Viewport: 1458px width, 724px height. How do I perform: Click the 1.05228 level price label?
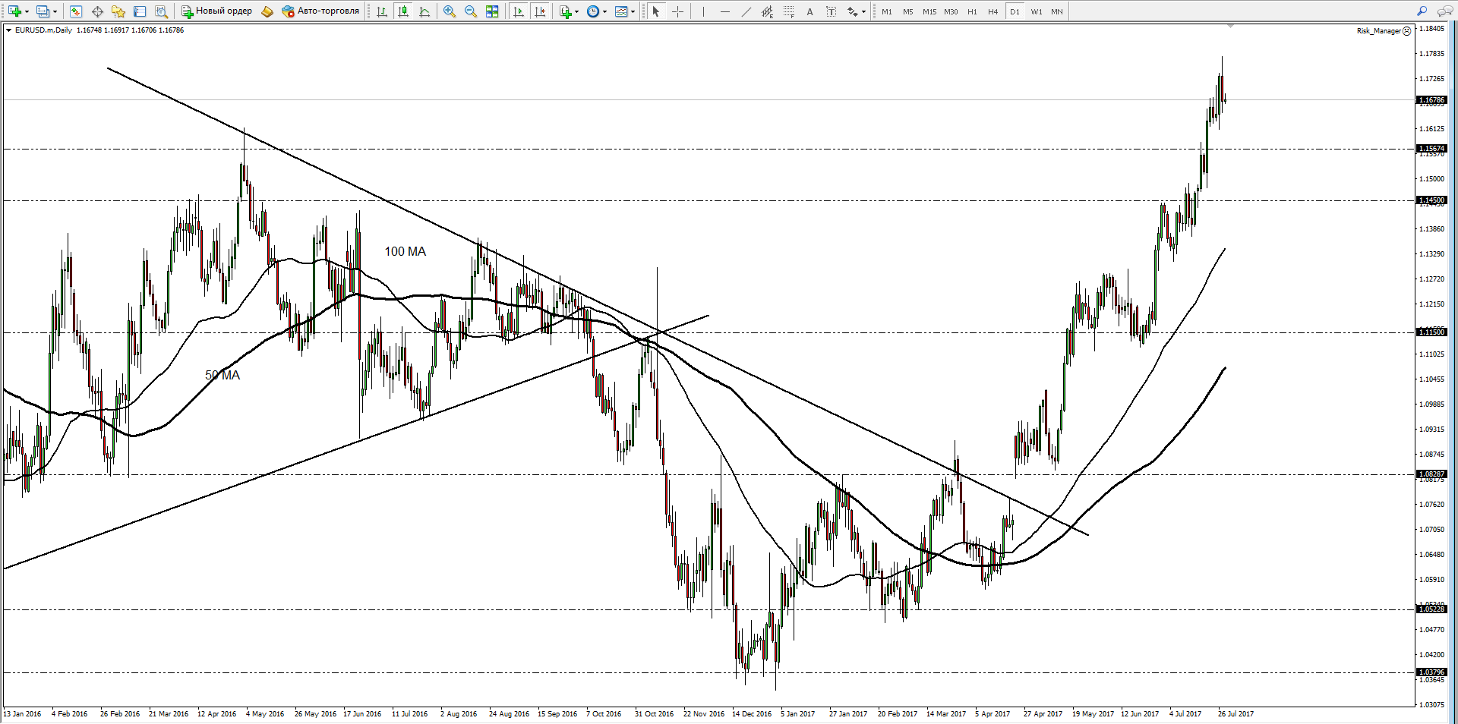coord(1432,609)
